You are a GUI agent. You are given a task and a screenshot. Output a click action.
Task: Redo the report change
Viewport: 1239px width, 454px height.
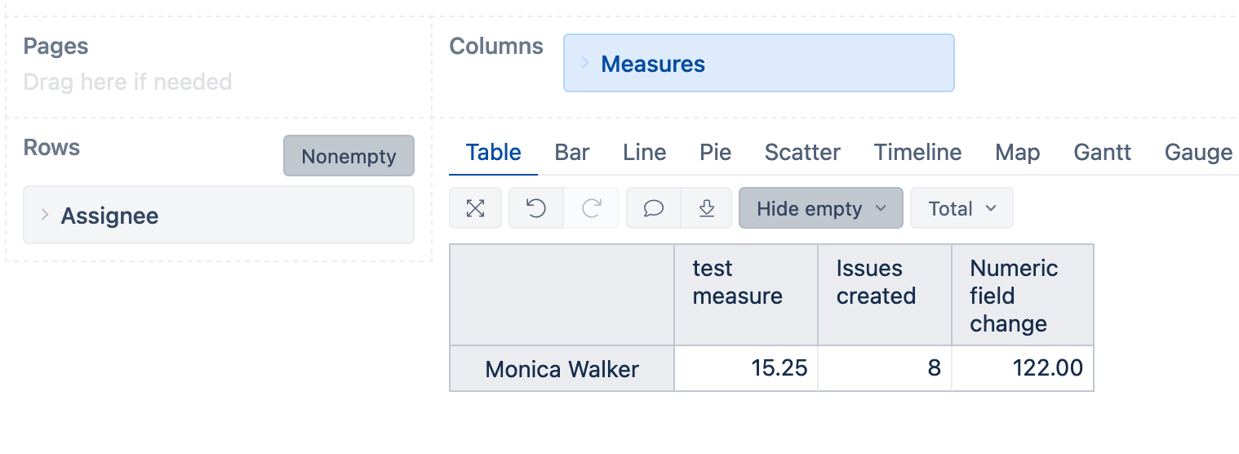pos(591,208)
